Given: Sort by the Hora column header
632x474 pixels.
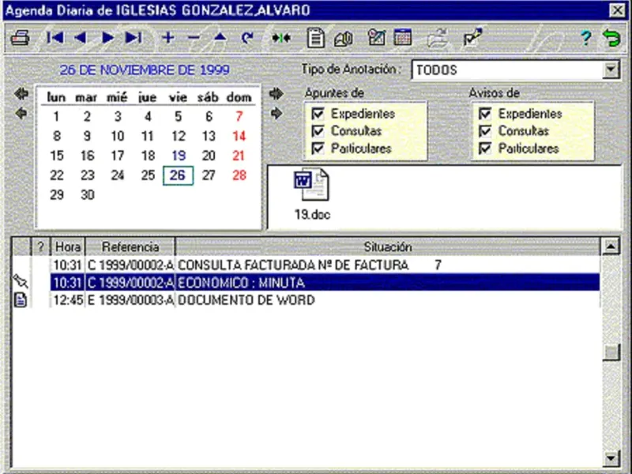Looking at the screenshot, I should coord(68,246).
